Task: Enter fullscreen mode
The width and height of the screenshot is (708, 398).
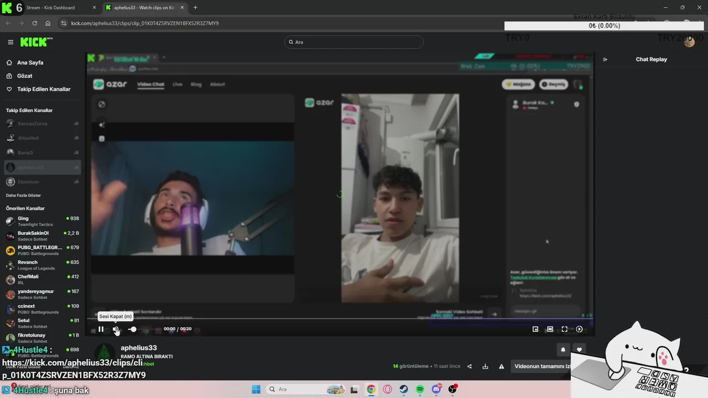Action: pyautogui.click(x=564, y=329)
